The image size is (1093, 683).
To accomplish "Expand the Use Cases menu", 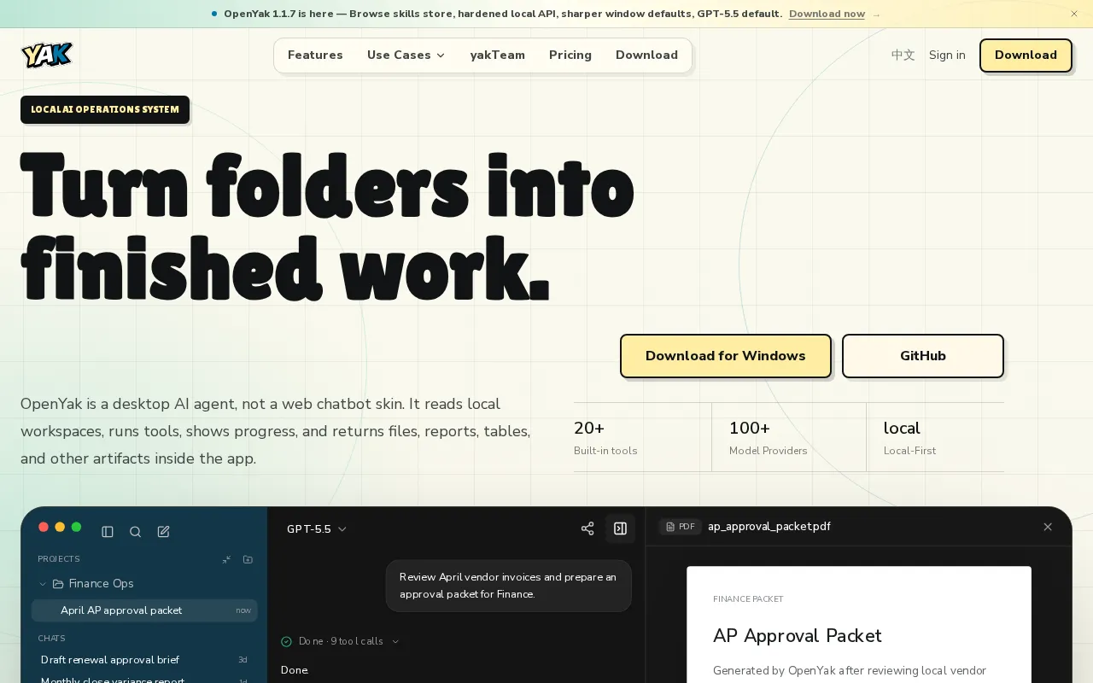I will point(406,55).
